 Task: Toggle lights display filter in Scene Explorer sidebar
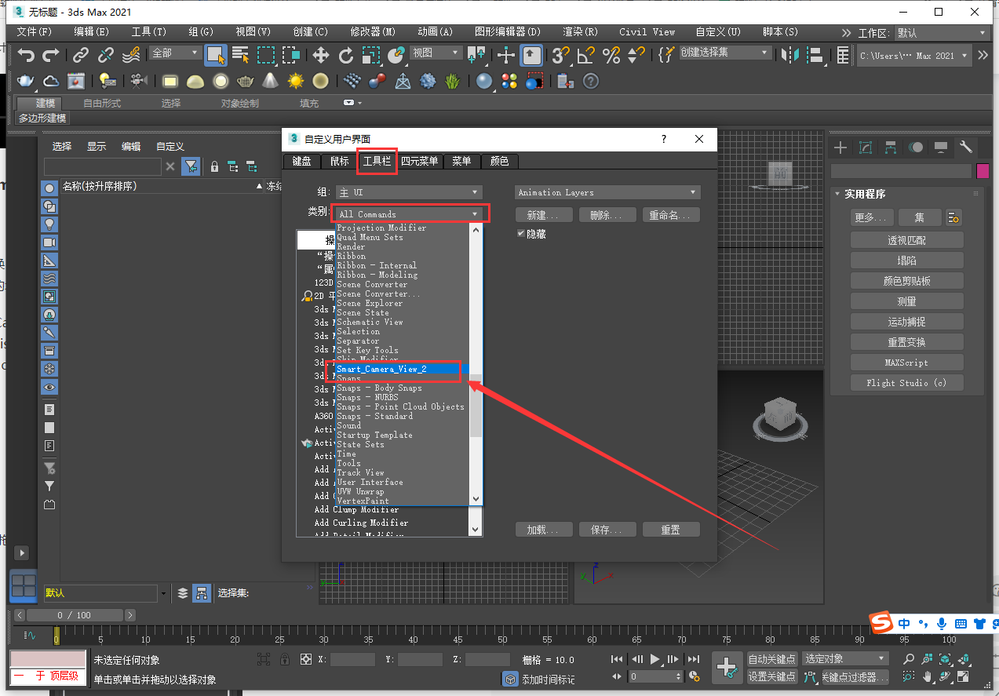49,225
